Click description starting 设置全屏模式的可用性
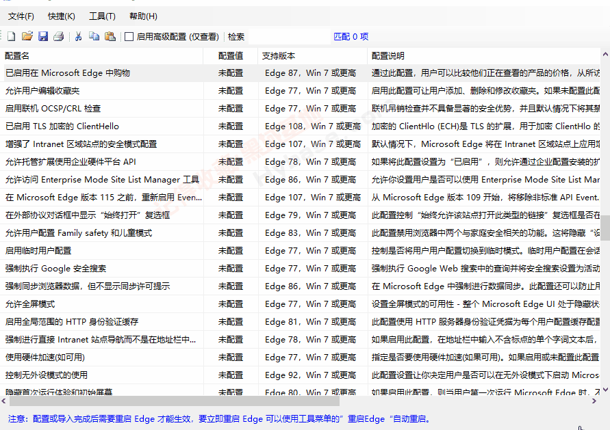Image resolution: width=610 pixels, height=430 pixels. (485, 304)
